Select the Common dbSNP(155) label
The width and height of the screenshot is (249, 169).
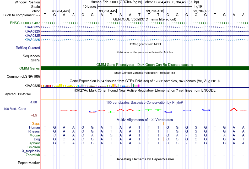tap(23, 76)
